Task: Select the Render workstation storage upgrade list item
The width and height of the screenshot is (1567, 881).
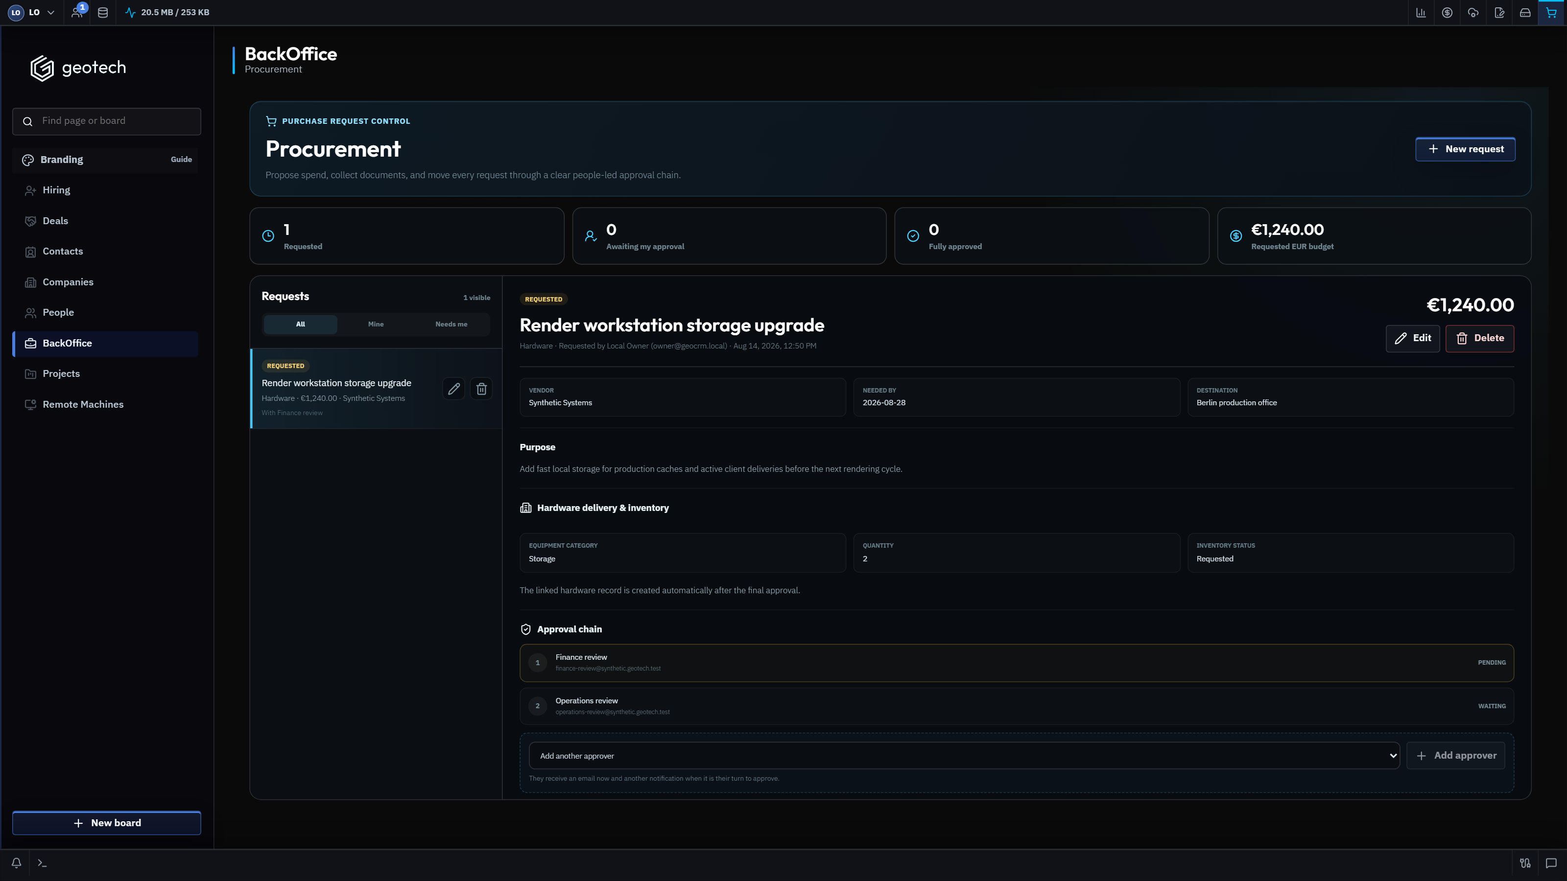Action: click(x=376, y=389)
